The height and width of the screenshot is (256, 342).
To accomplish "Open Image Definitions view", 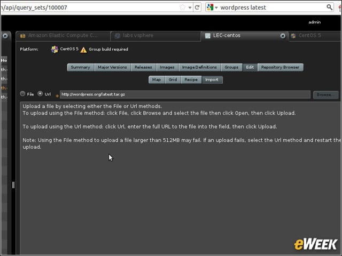I will 199,67.
